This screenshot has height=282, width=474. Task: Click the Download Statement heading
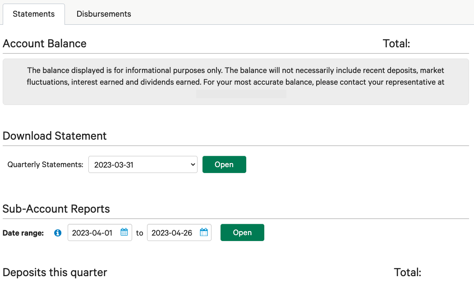tap(55, 136)
